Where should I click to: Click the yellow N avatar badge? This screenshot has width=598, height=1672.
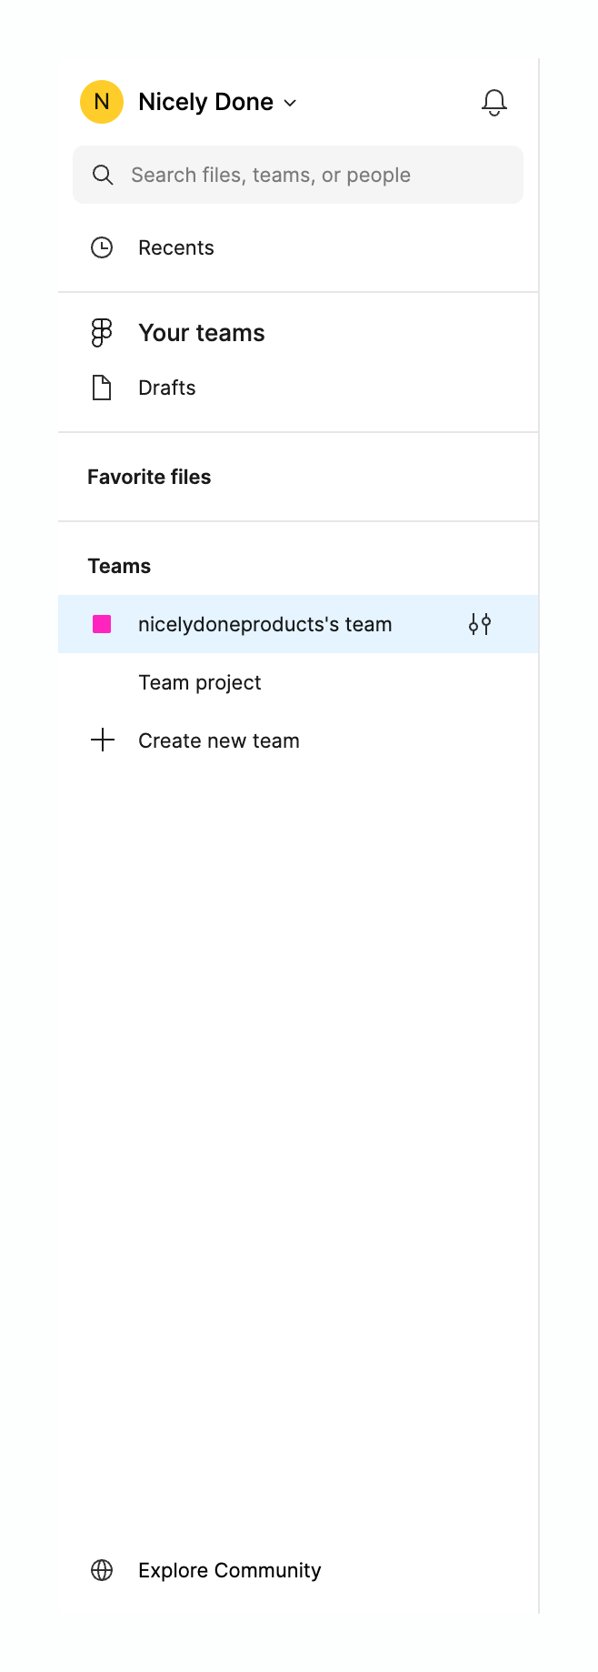(x=101, y=102)
